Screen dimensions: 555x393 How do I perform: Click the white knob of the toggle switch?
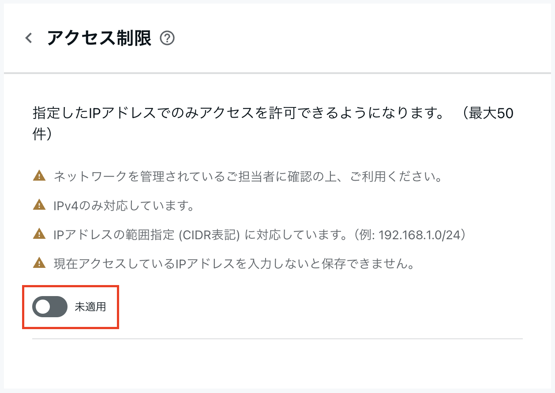pos(43,307)
